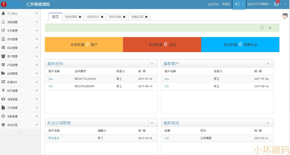This screenshot has height=155, width=290.
Task: Click the dropbox icon next to 产品管理
Action: (x=3, y=65)
